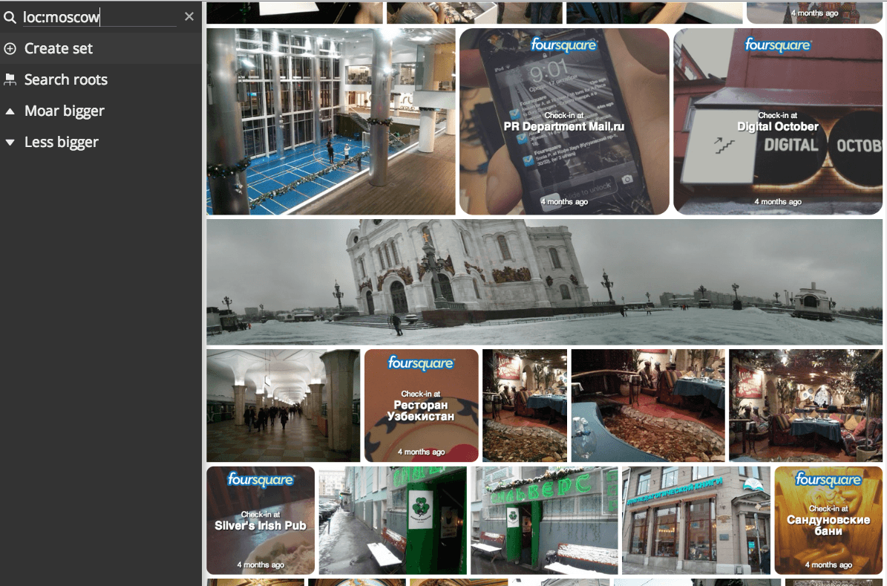Open the blue-floored atrium interior photo
The width and height of the screenshot is (887, 586).
(330, 122)
